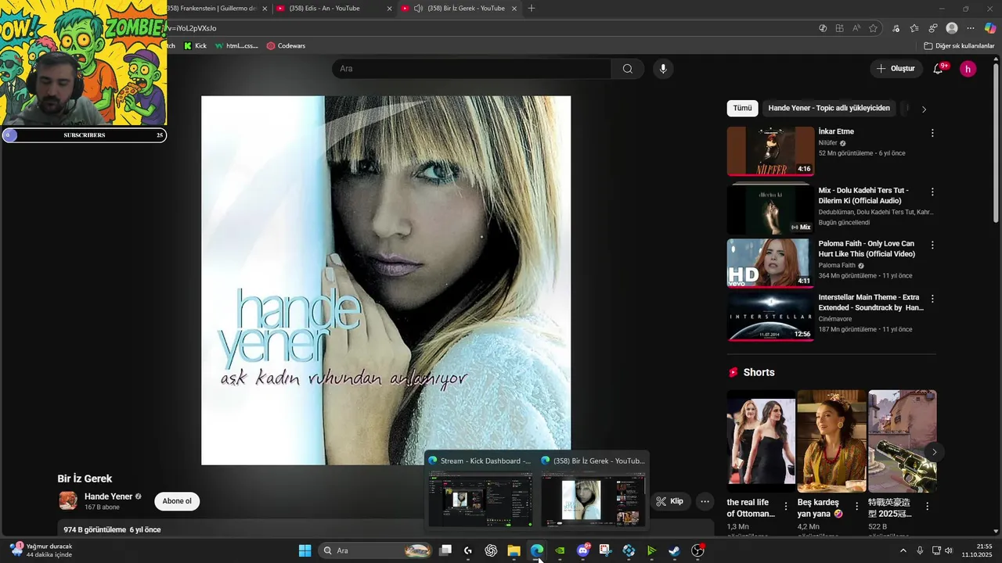The height and width of the screenshot is (563, 1002).
Task: Click the taskbar microphone tray icon
Action: coord(920,550)
